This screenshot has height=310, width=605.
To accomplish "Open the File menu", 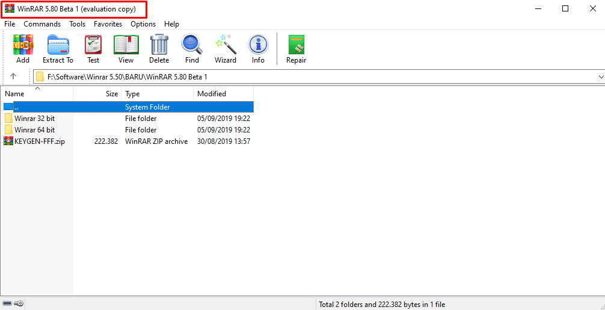I will (10, 24).
